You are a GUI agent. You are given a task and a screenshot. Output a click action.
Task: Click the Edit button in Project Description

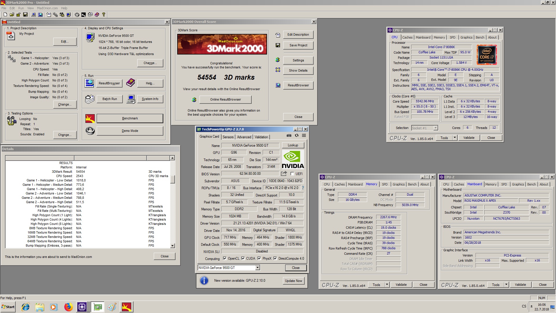65,41
